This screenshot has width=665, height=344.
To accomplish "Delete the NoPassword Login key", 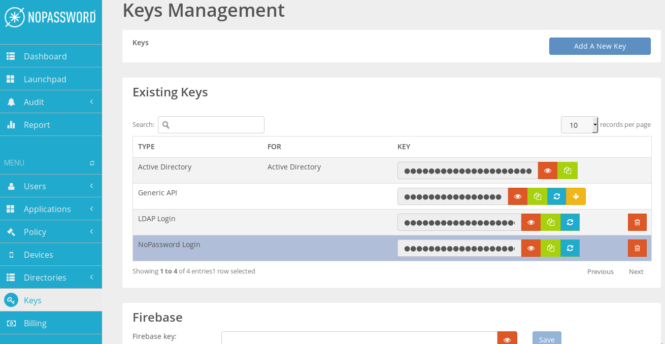I will (x=637, y=248).
